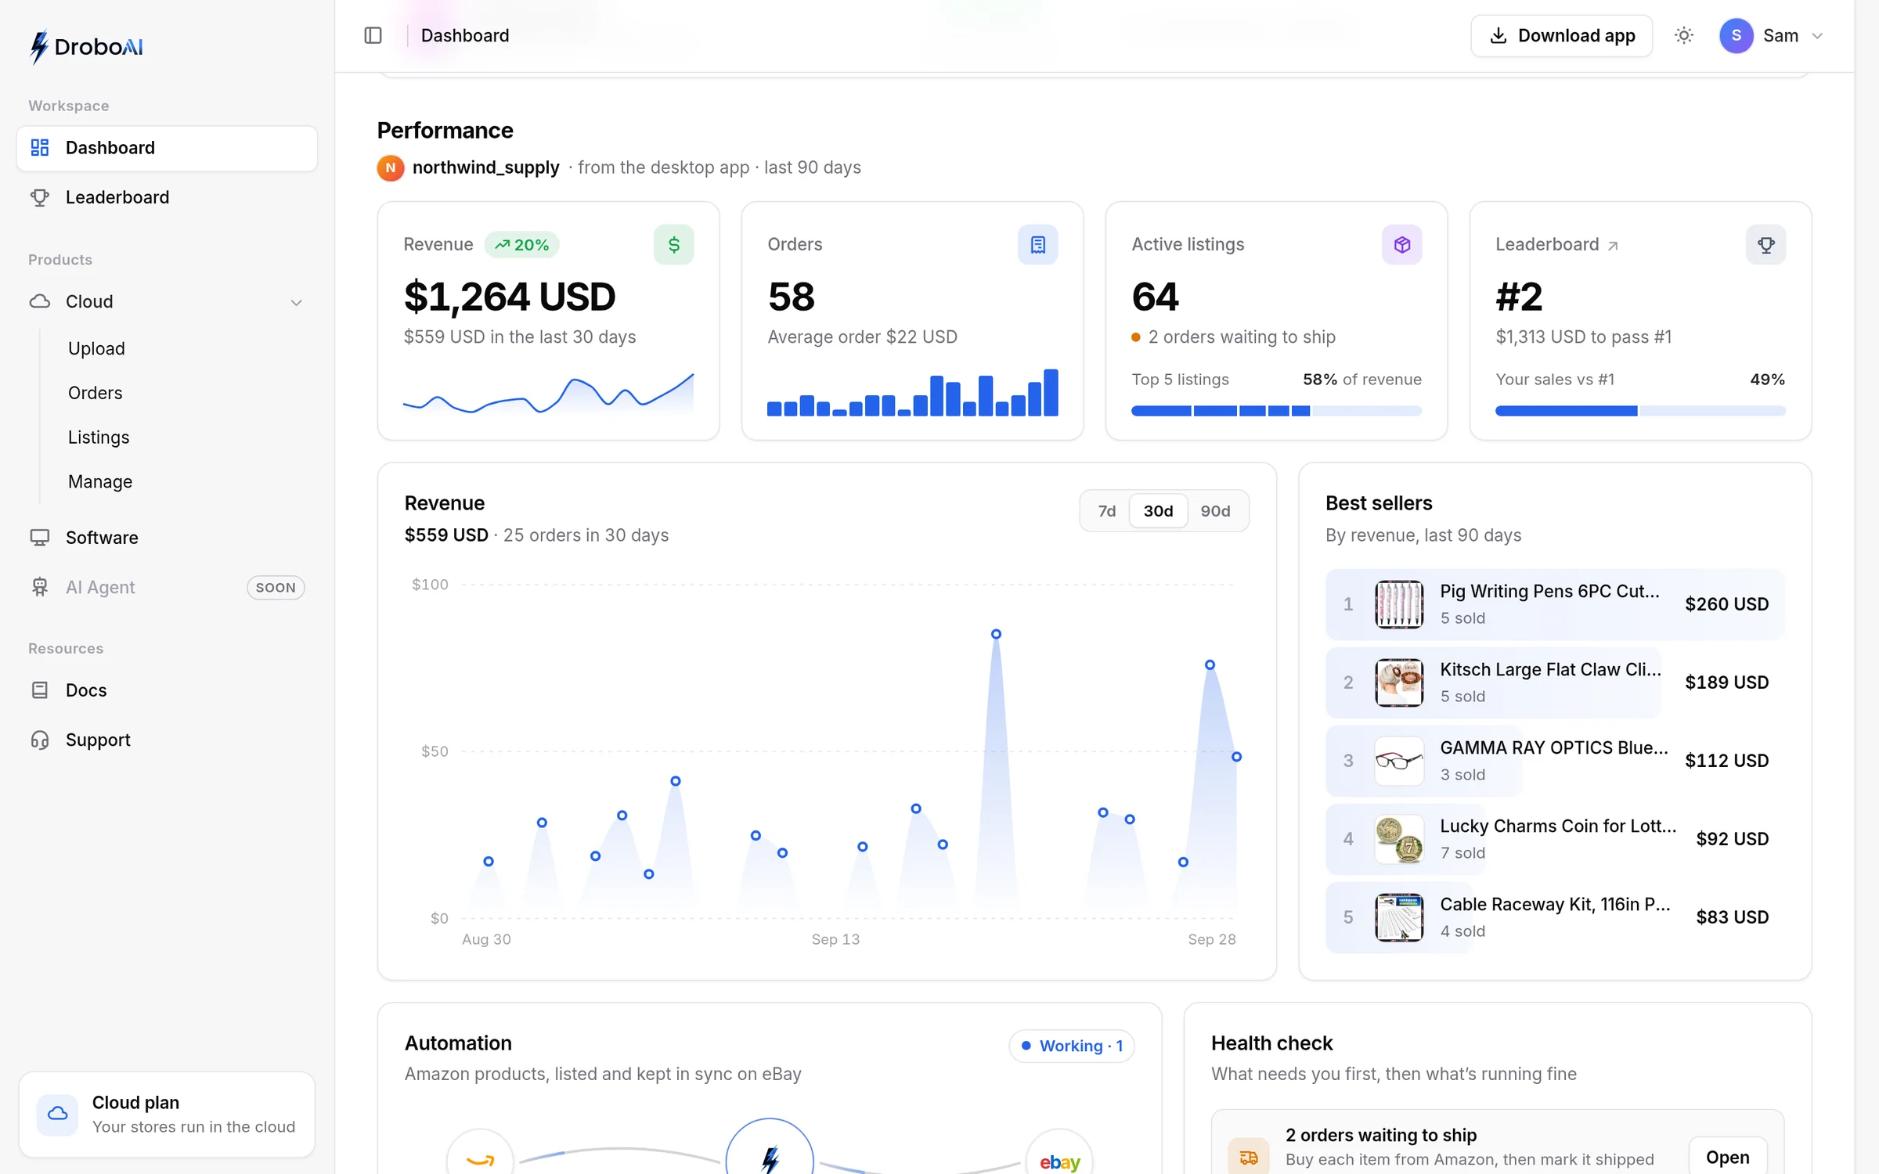Go to the Leaderboard page
Screen dimensions: 1879x1174
click(167, 197)
